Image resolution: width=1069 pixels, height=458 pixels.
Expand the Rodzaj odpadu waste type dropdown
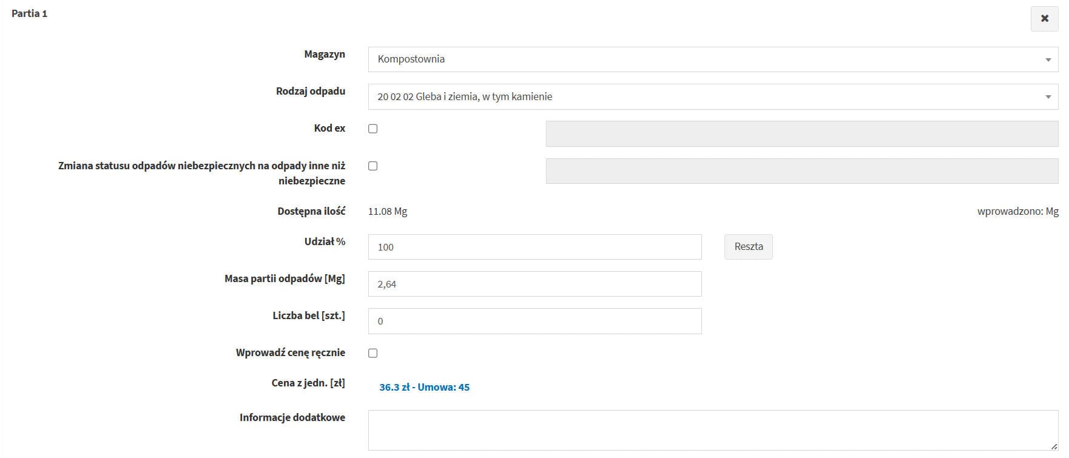[712, 97]
